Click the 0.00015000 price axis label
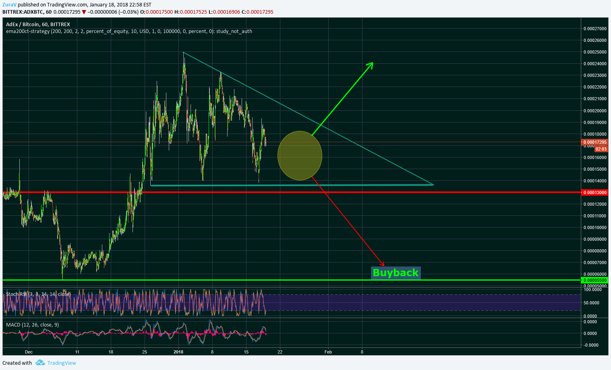 595,169
